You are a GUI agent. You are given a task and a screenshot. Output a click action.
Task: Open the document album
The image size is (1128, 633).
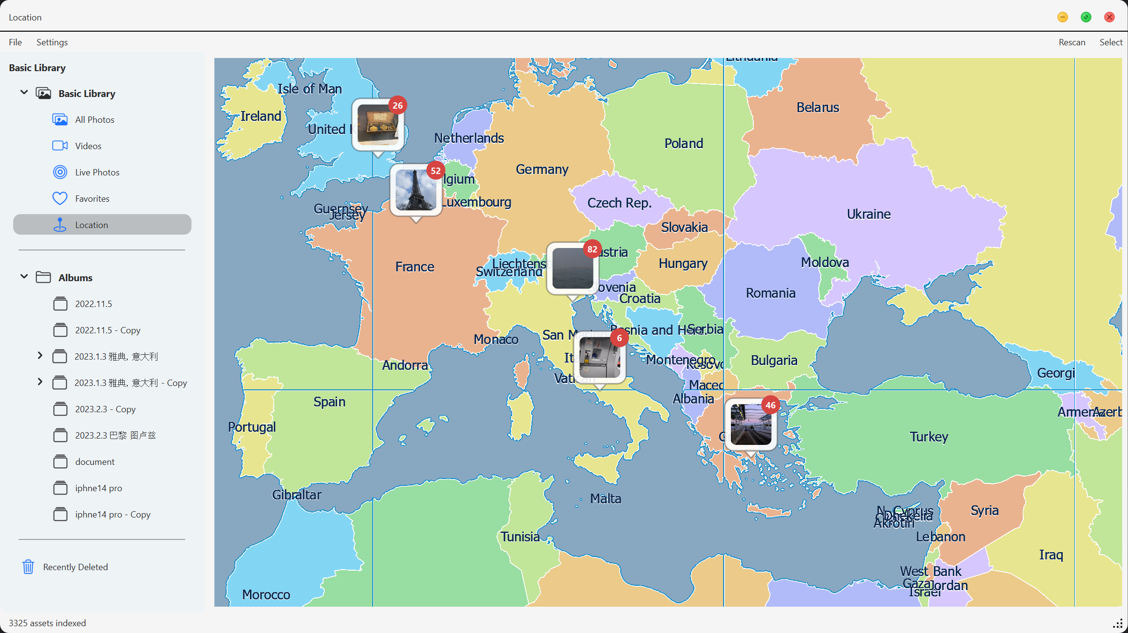95,462
